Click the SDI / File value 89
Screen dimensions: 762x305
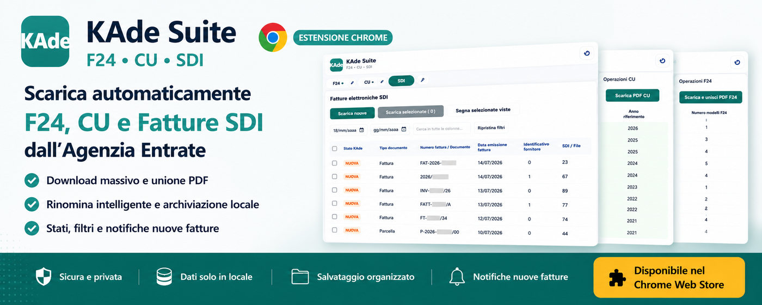[x=565, y=191]
